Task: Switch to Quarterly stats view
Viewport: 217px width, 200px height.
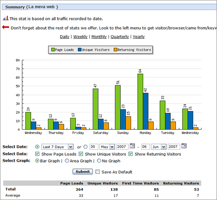Action: (x=120, y=37)
